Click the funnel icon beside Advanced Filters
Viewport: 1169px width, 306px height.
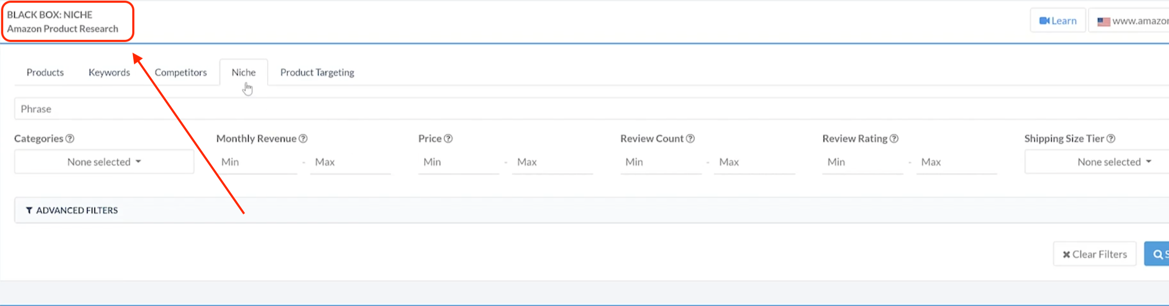coord(29,211)
